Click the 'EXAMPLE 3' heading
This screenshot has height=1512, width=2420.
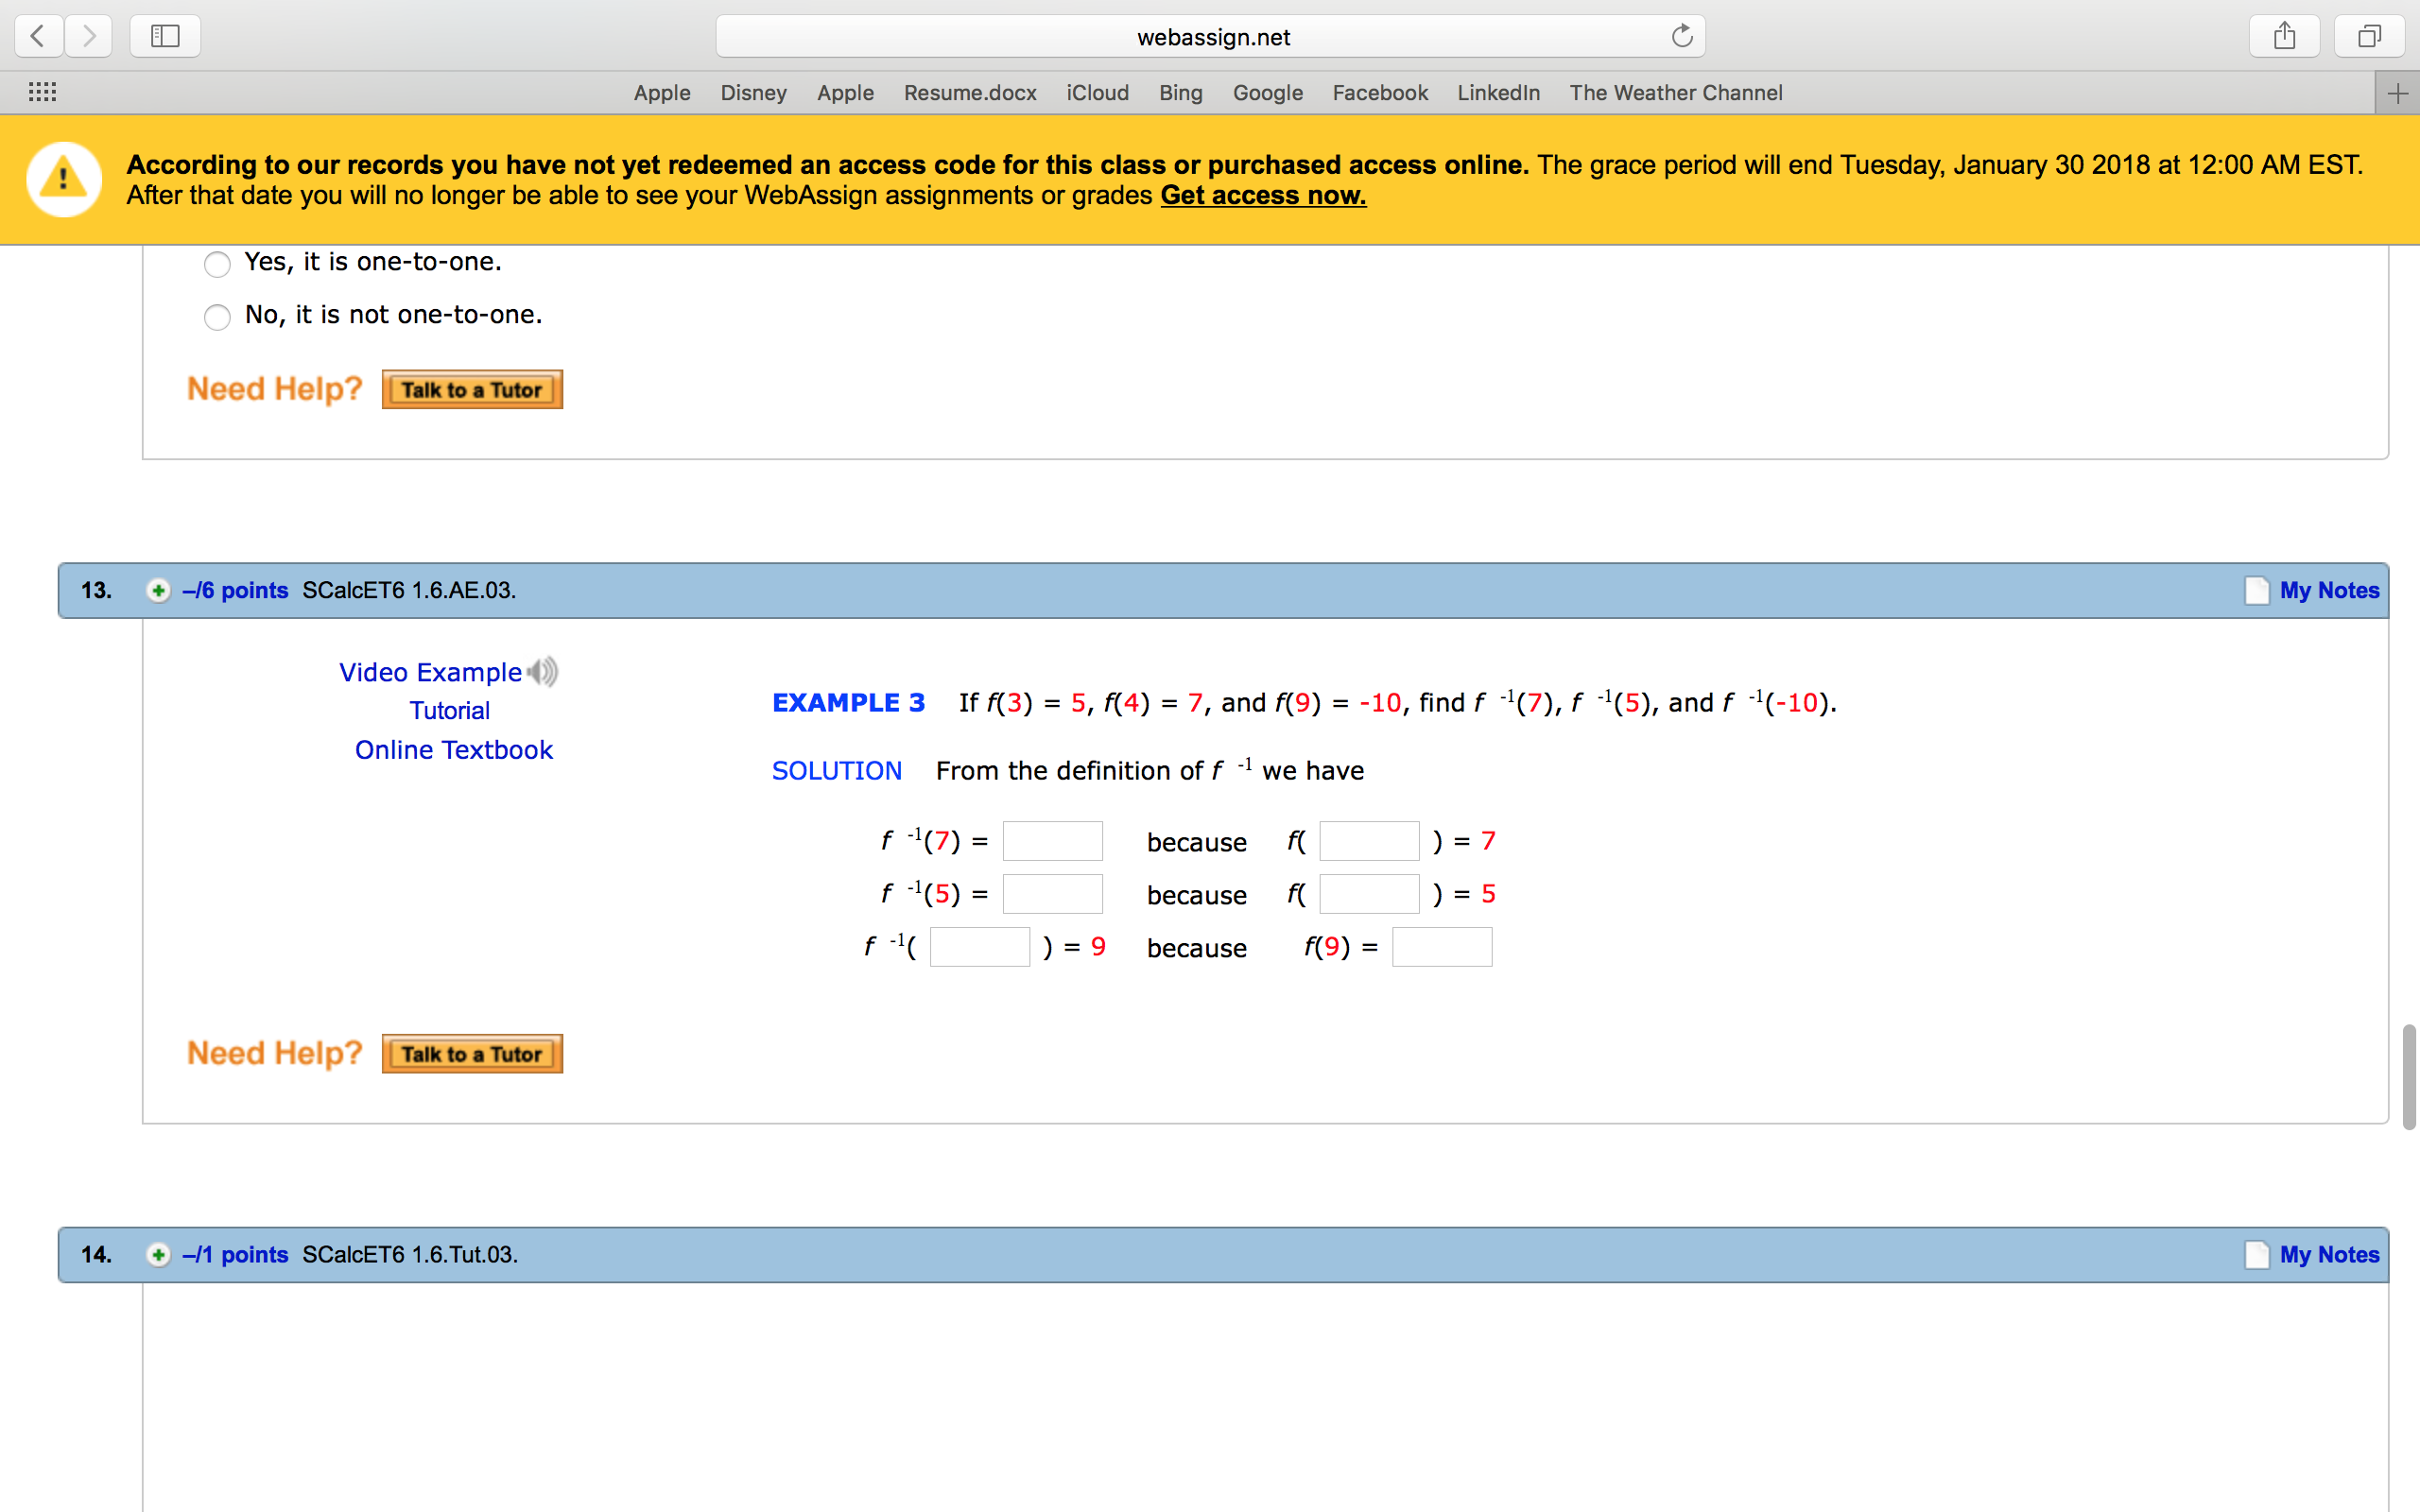tap(848, 703)
